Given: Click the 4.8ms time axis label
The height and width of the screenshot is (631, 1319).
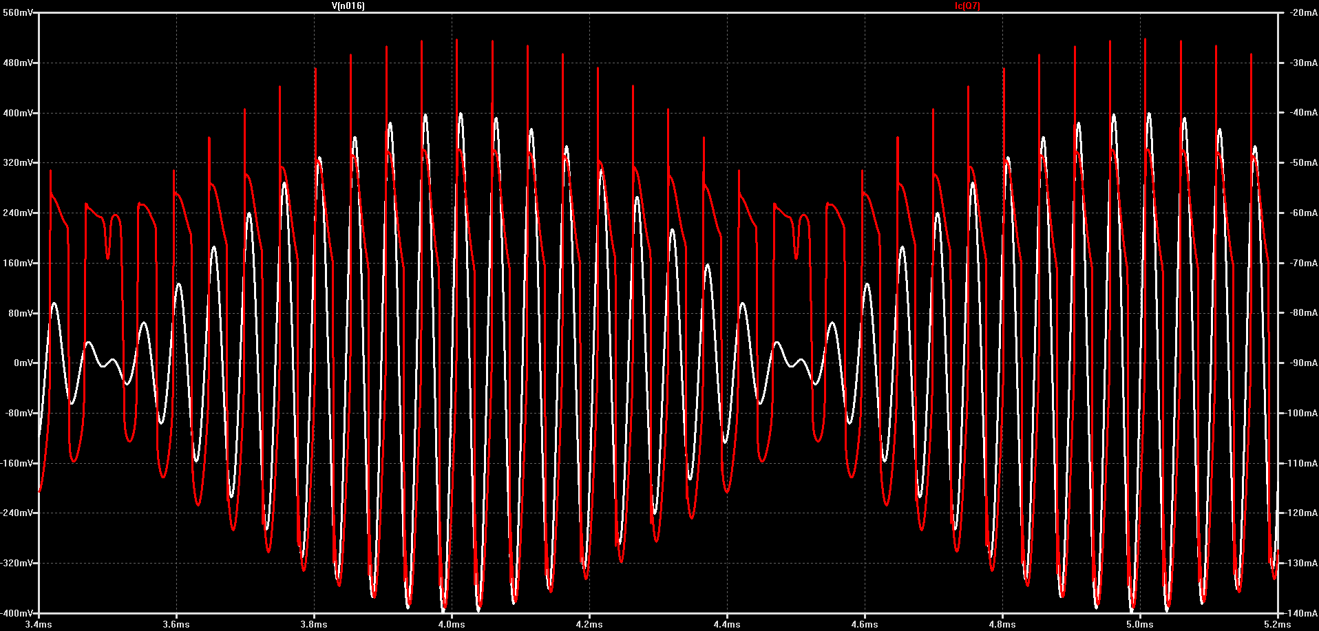Looking at the screenshot, I should [x=1002, y=625].
